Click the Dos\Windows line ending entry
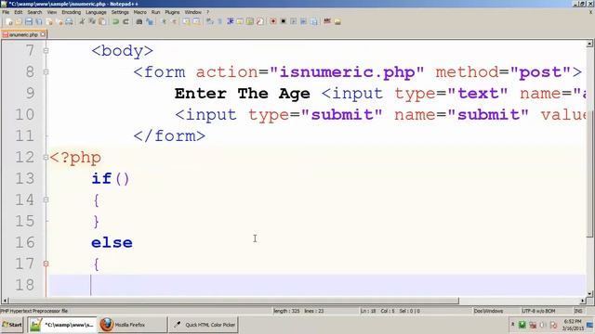595x334 pixels. click(x=488, y=311)
